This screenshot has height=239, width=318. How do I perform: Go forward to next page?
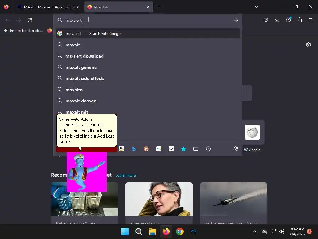pyautogui.click(x=19, y=20)
